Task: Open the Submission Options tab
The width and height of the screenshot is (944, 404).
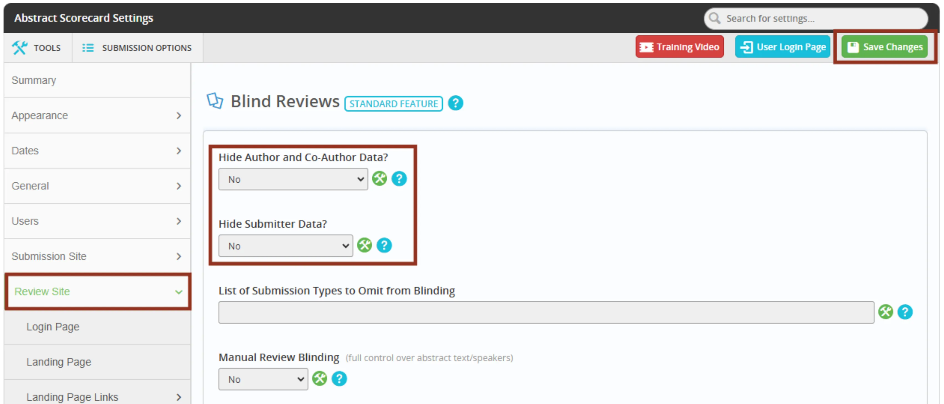Action: click(x=137, y=48)
